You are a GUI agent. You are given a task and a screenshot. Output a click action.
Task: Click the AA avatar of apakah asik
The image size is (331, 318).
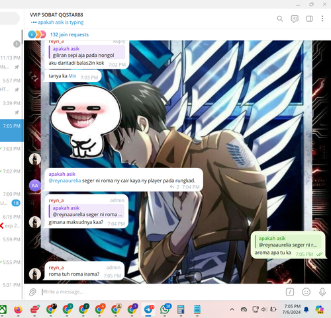35,186
